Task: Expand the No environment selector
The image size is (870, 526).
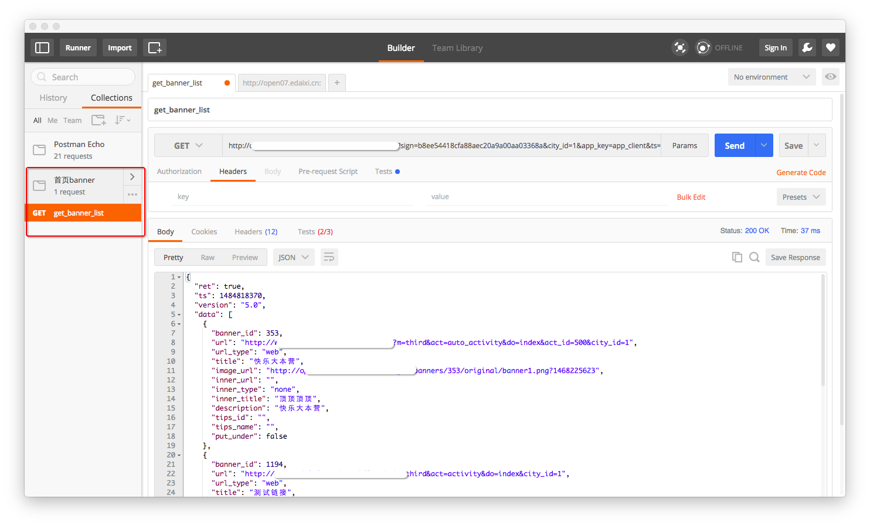Action: pyautogui.click(x=772, y=77)
